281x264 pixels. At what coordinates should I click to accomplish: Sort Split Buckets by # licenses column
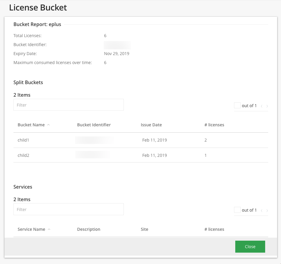click(214, 125)
